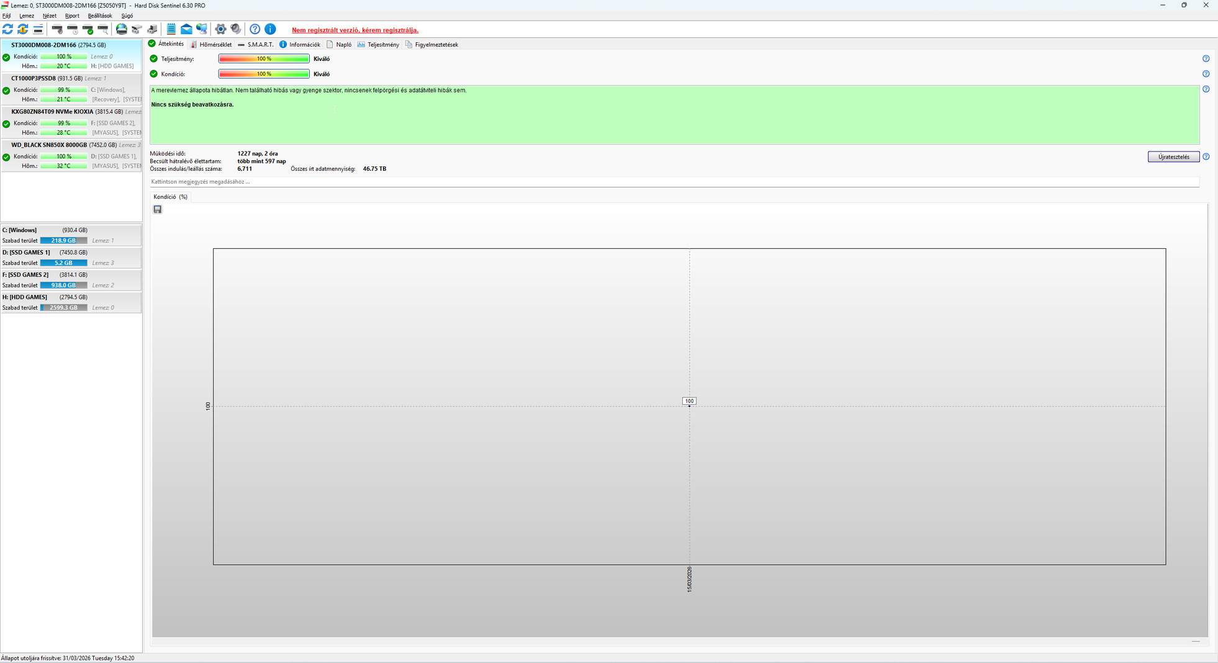The image size is (1218, 663).
Task: Open the blue notepad report icon
Action: pos(171,29)
